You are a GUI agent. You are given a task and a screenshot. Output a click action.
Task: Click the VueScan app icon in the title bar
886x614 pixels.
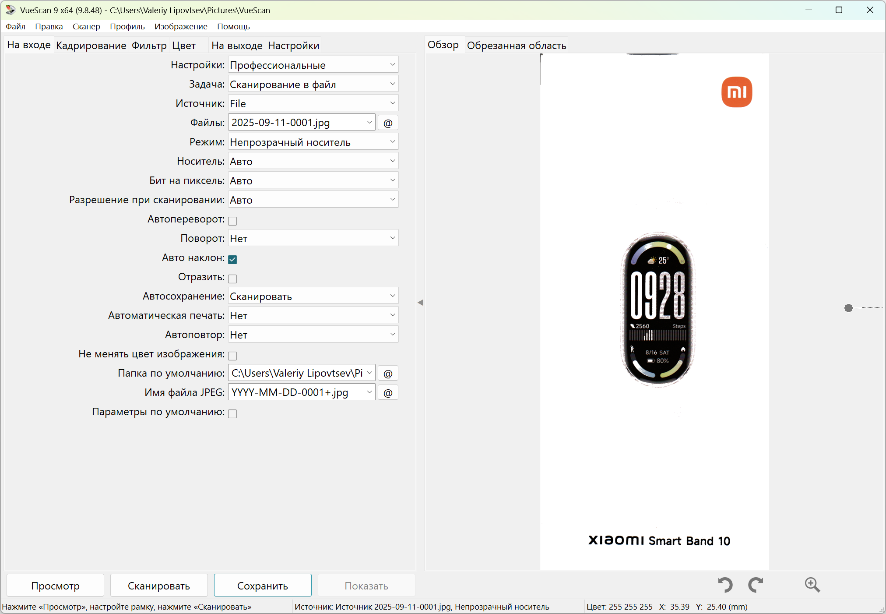(10, 10)
